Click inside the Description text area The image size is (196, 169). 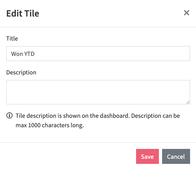point(98,92)
